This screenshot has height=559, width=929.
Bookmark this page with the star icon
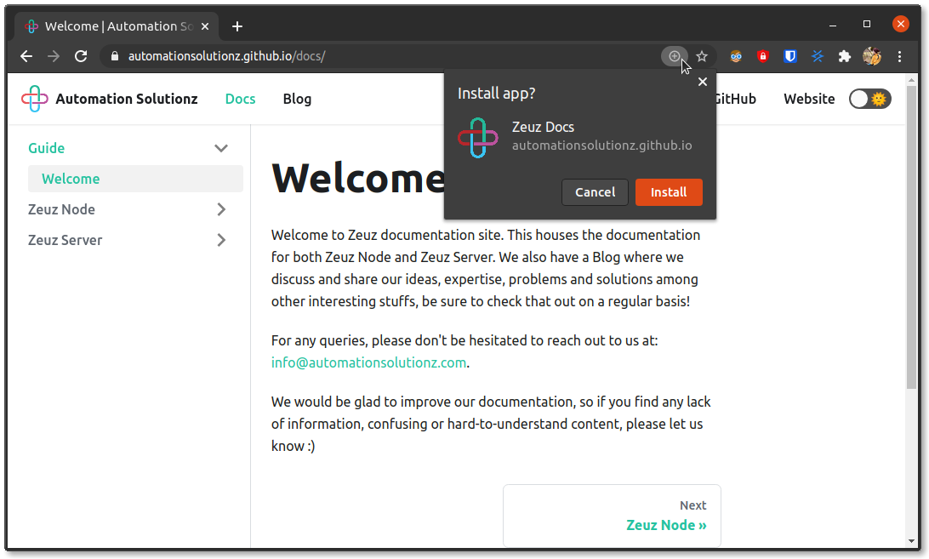click(702, 56)
